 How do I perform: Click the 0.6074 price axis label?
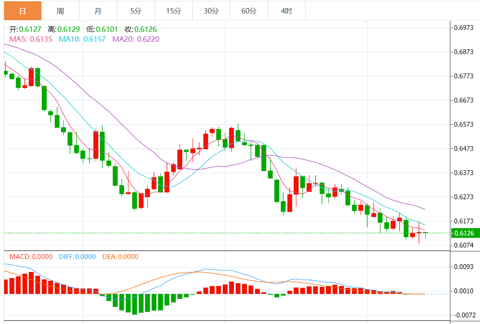(463, 245)
